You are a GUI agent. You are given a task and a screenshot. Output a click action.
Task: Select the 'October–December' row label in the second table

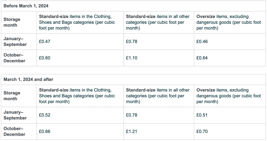click(14, 131)
